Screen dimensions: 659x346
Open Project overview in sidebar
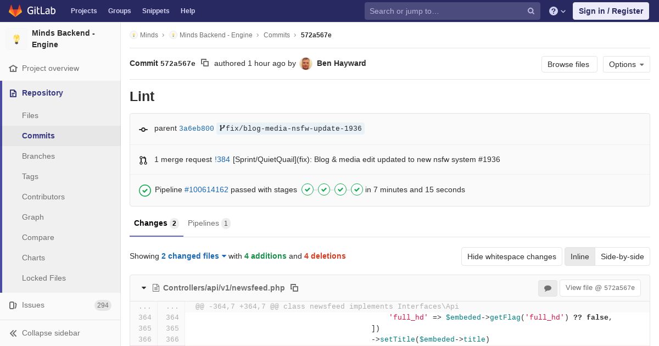coord(51,68)
